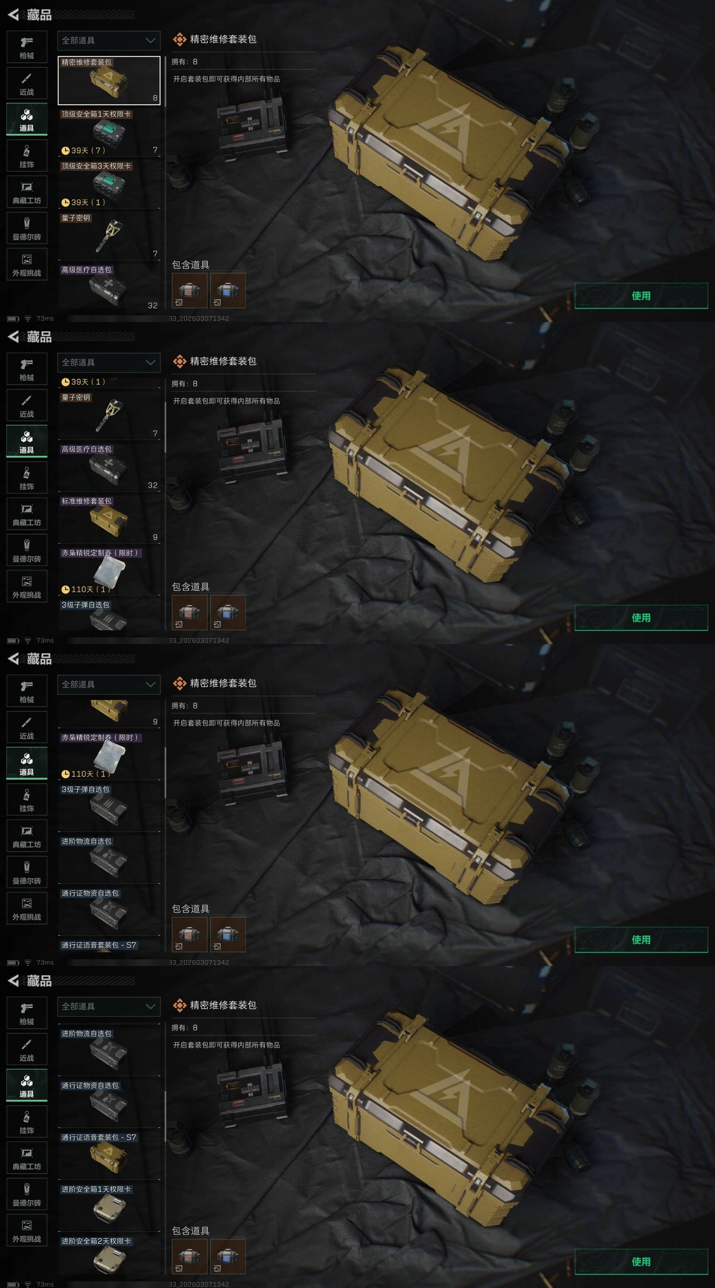Select 顶级安全箱3天权限卡 item in list
This screenshot has width=715, height=1288.
pyautogui.click(x=109, y=184)
